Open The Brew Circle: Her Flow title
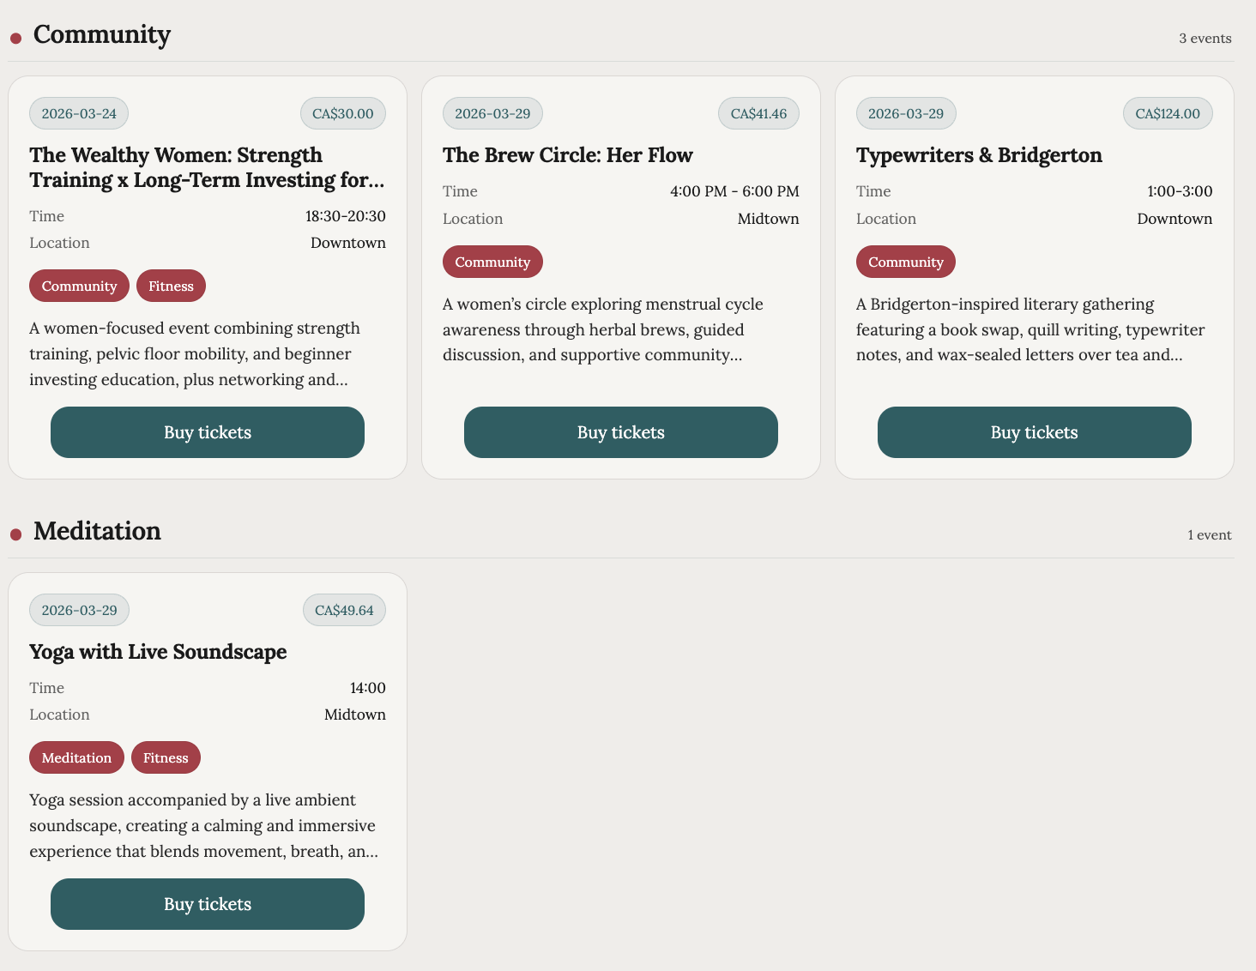The image size is (1256, 971). (x=567, y=155)
